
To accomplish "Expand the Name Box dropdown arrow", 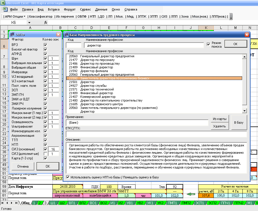I will (x=29, y=23).
